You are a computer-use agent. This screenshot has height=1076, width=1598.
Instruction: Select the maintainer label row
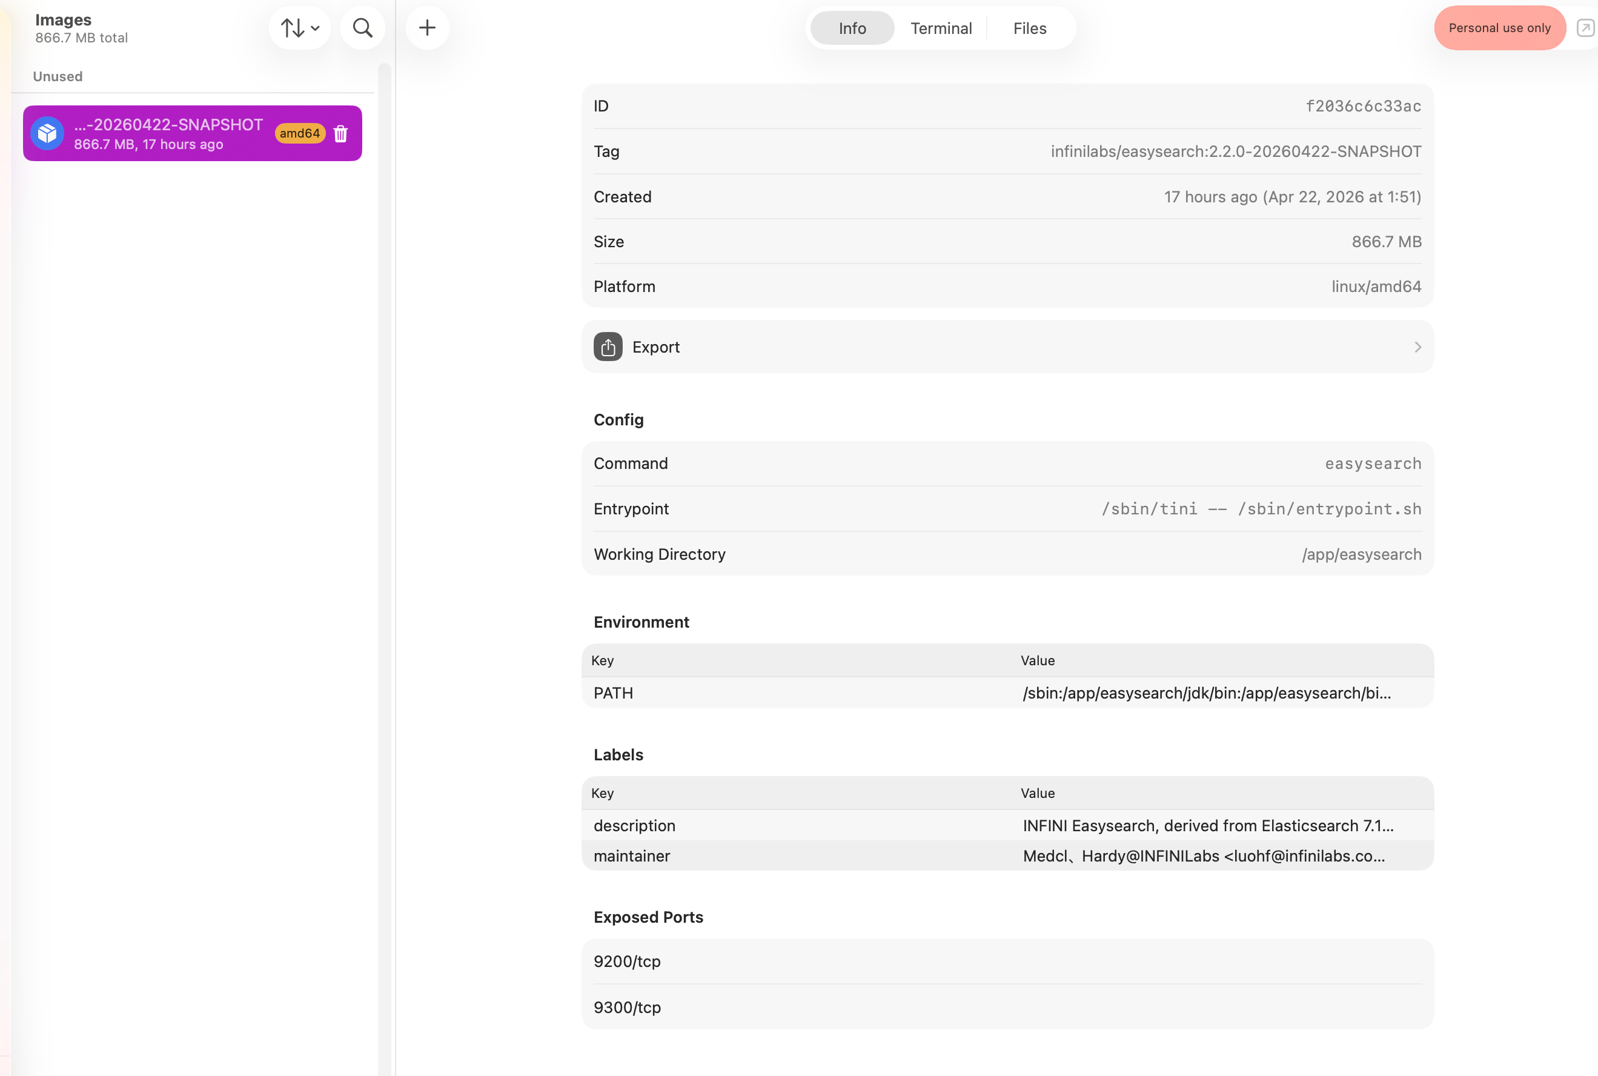(x=1007, y=855)
